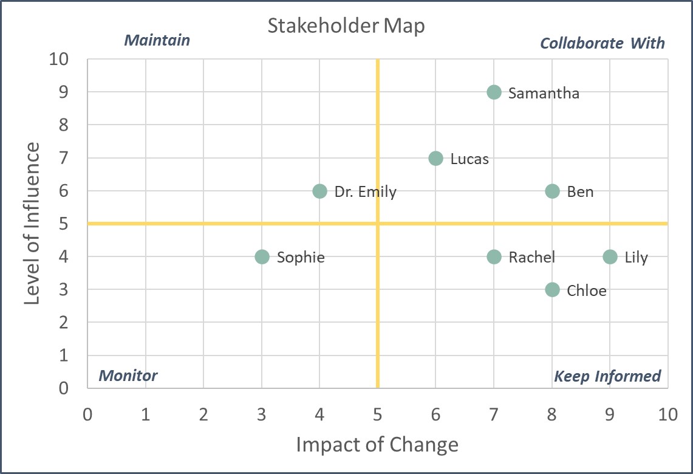Viewport: 693px width, 474px height.
Task: Select the Ben data point marker
Action: tap(552, 191)
